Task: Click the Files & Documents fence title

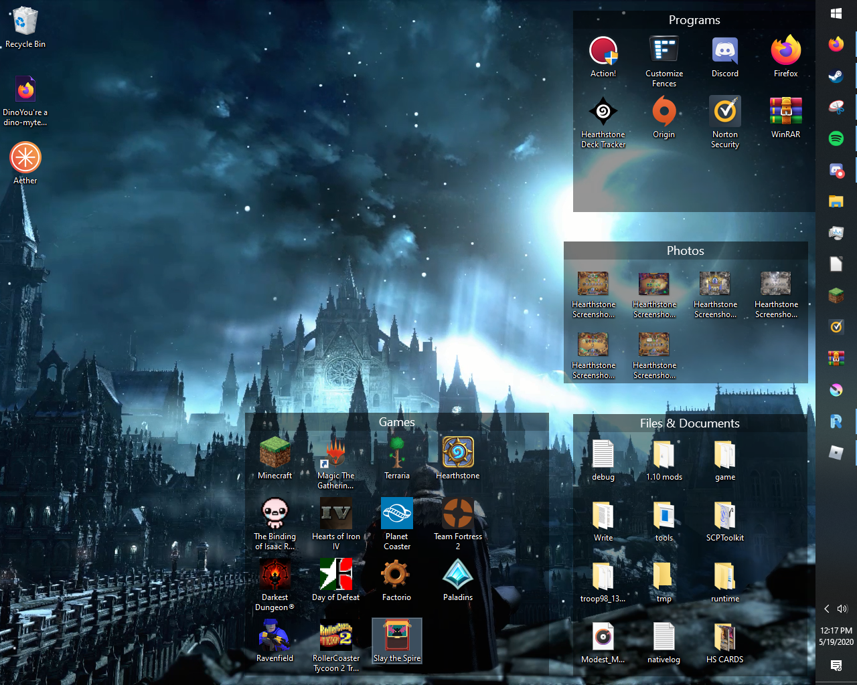Action: [690, 423]
